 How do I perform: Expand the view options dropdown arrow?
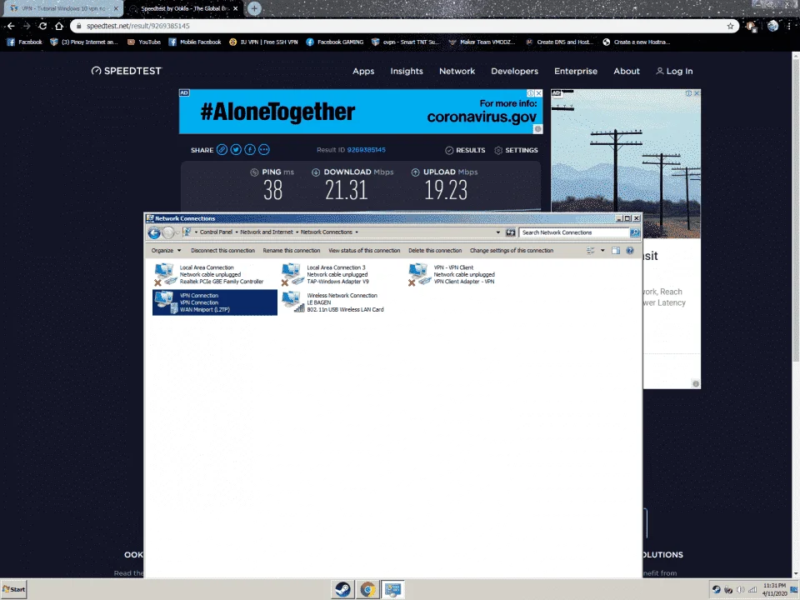[602, 251]
